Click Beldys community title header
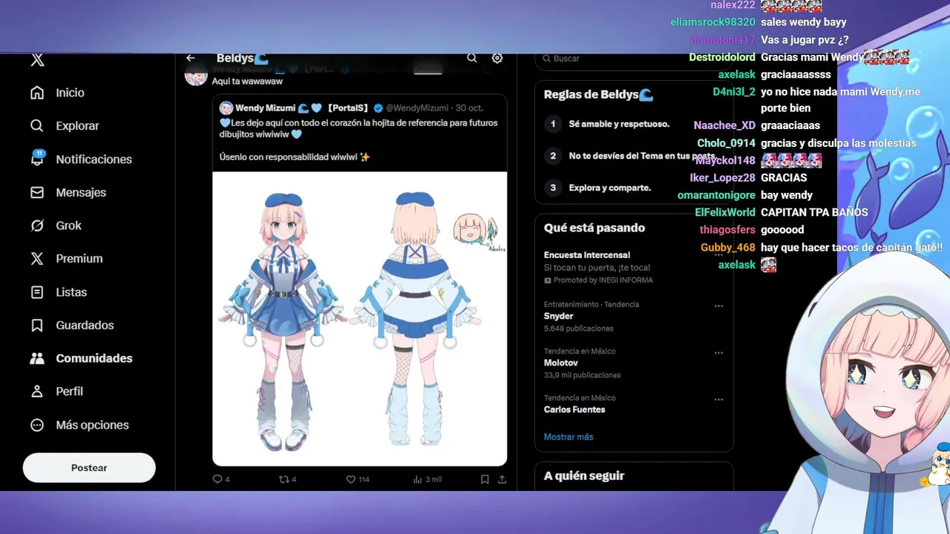 click(242, 58)
